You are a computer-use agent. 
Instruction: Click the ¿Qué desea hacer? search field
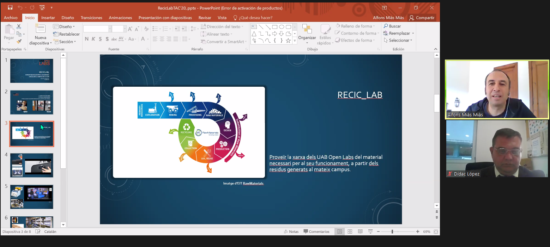click(253, 18)
